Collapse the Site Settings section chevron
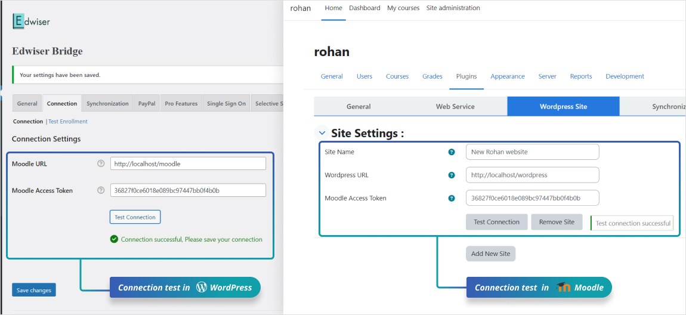 tap(322, 133)
